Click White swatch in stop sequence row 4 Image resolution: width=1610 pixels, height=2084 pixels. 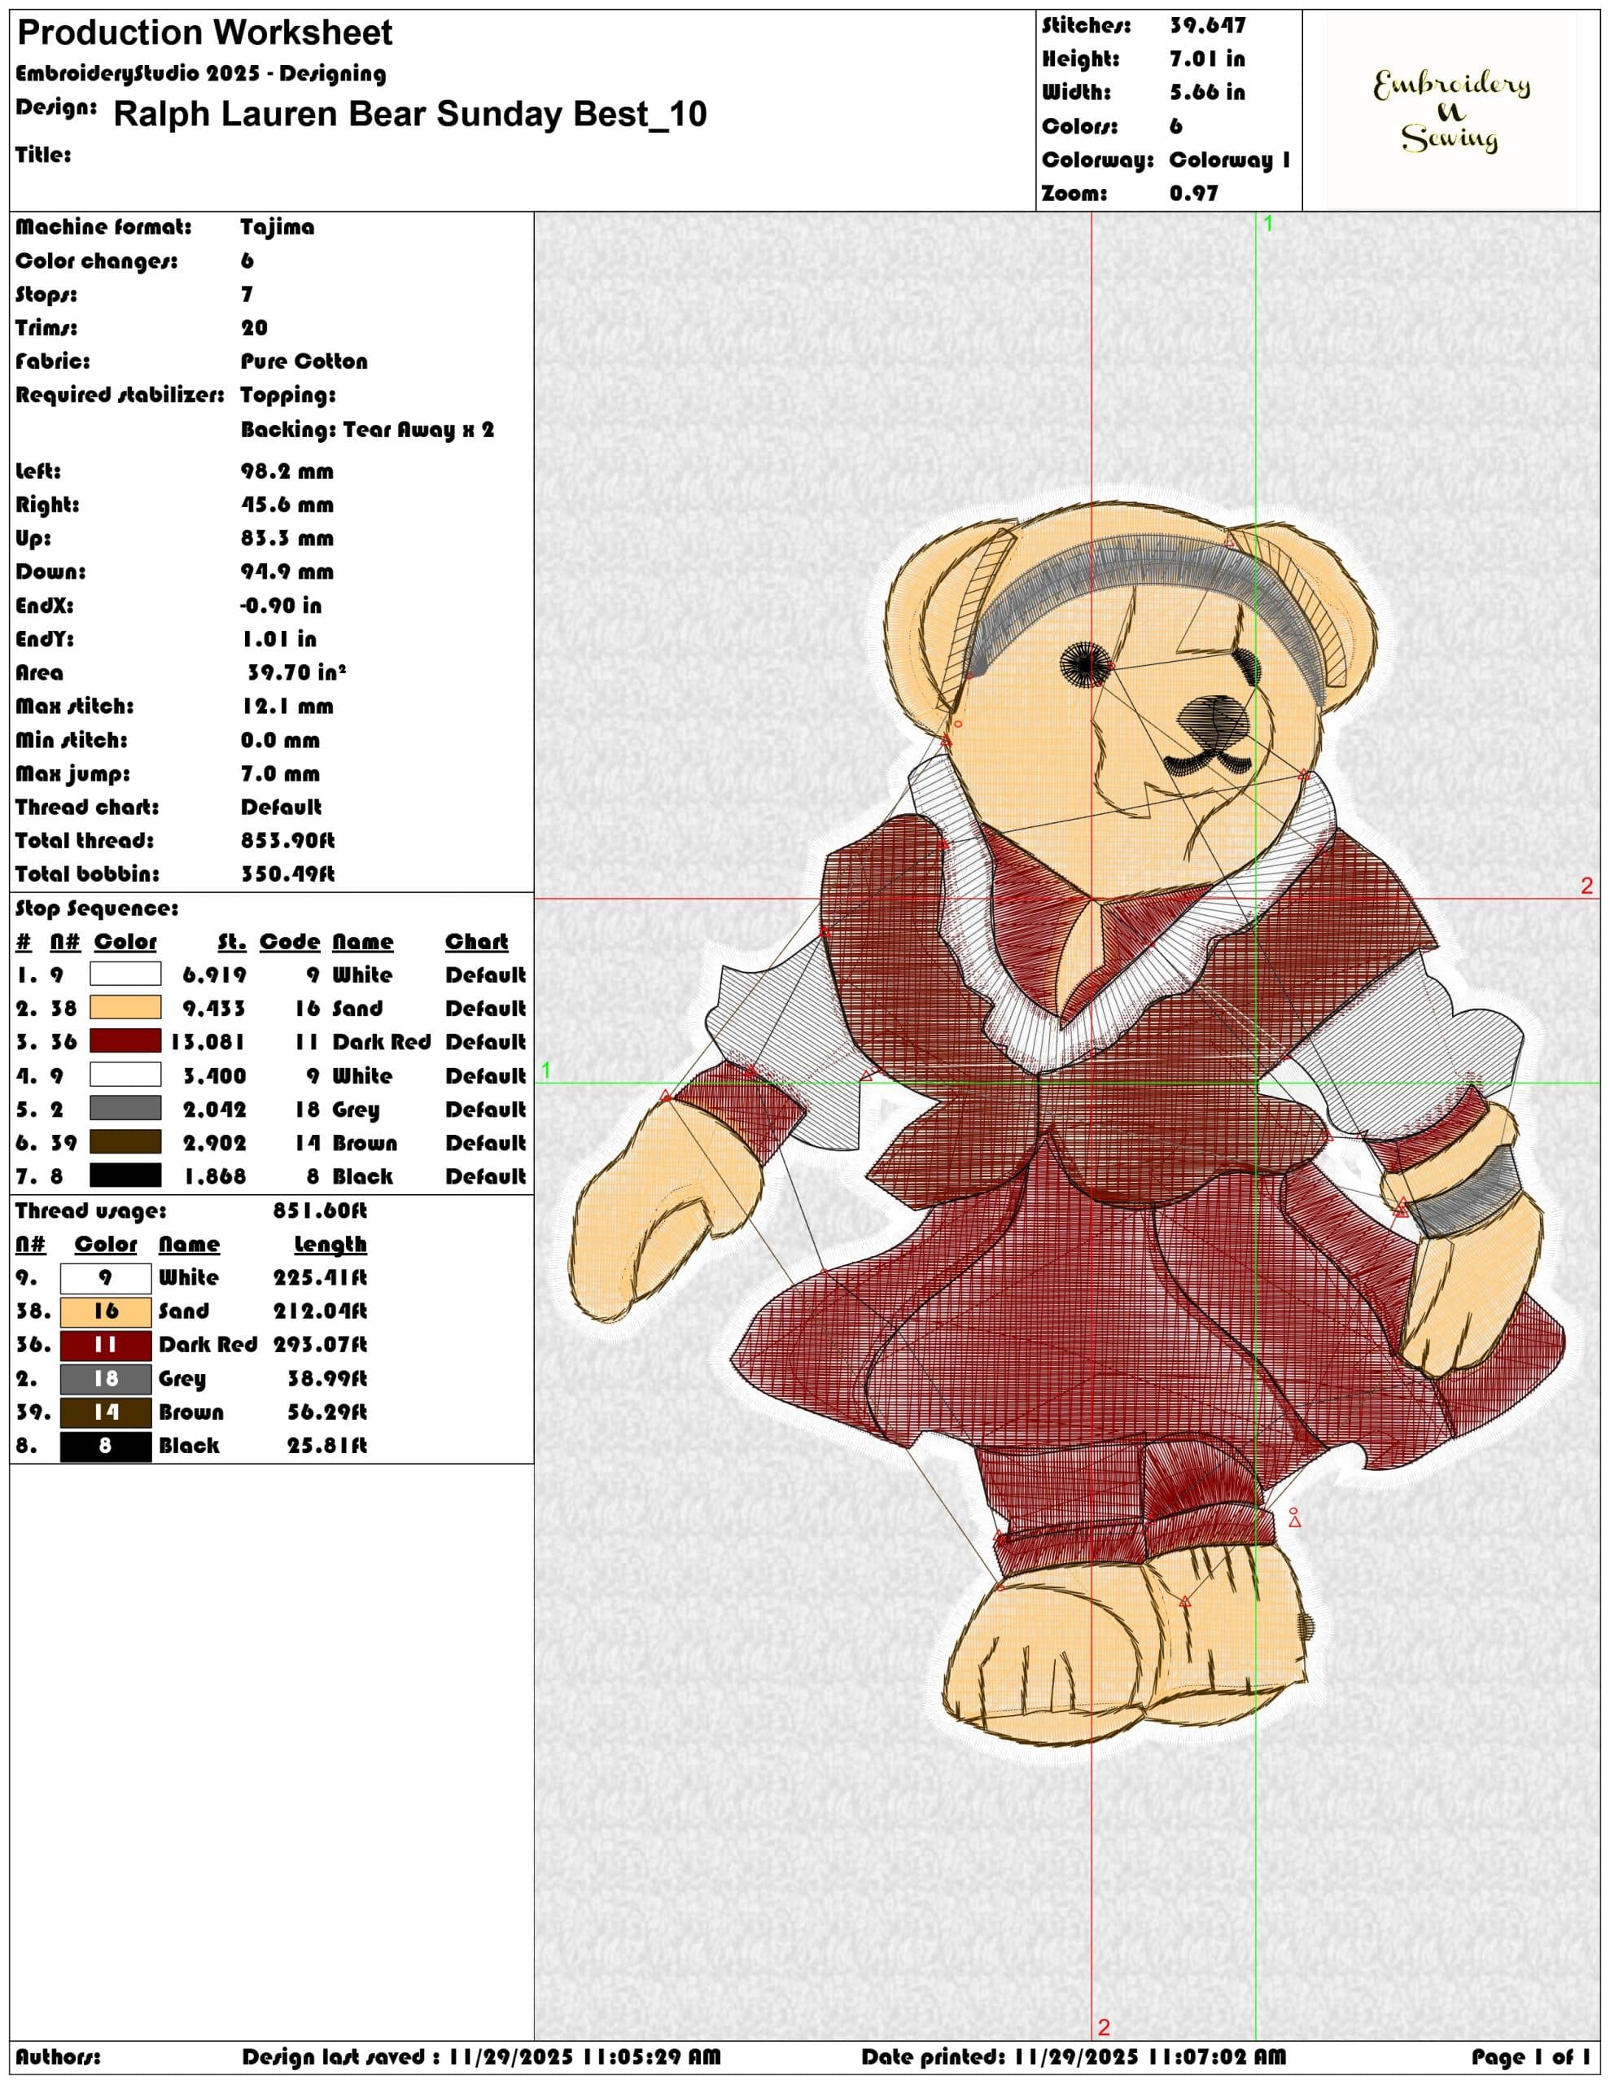(x=125, y=1075)
